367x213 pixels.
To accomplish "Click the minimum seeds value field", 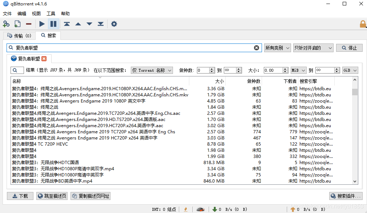I will click(x=203, y=70).
